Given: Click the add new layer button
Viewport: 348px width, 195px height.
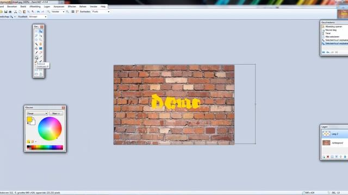Looking at the screenshot, I should pyautogui.click(x=324, y=157).
